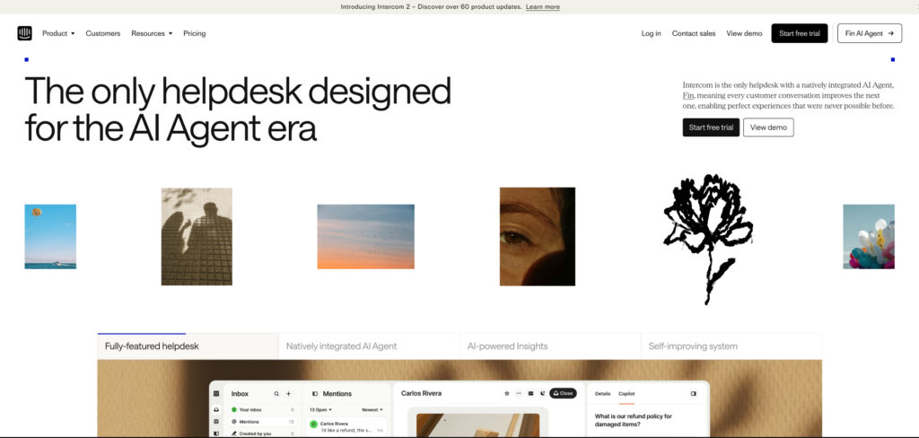Open the three-dots menu for Carlos Rivera
The width and height of the screenshot is (919, 438).
pyautogui.click(x=519, y=393)
